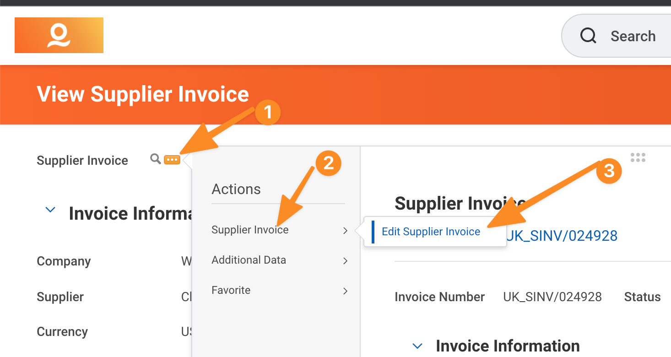Collapse the left Invoice Information section

50,211
